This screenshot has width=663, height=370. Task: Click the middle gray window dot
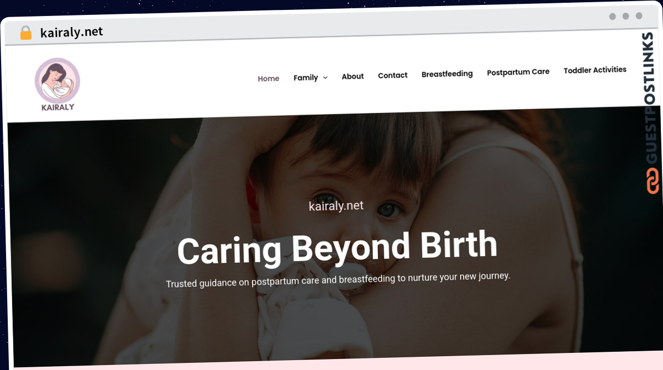click(626, 16)
